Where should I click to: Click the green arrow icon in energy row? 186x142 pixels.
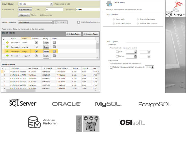click(7, 51)
